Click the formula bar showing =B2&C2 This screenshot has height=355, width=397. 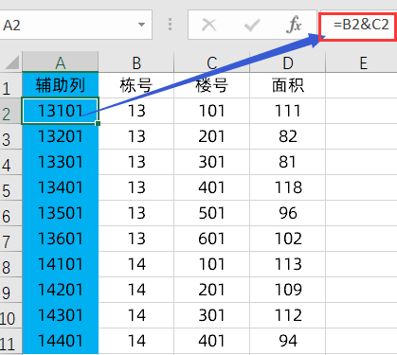358,25
